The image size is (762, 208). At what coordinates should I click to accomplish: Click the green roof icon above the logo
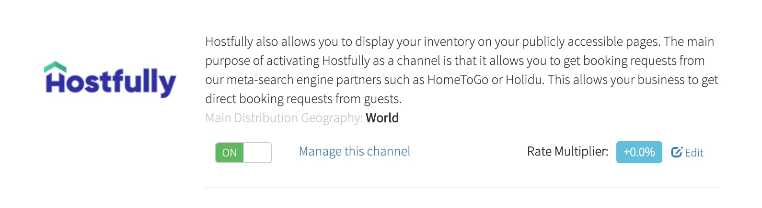[x=55, y=67]
